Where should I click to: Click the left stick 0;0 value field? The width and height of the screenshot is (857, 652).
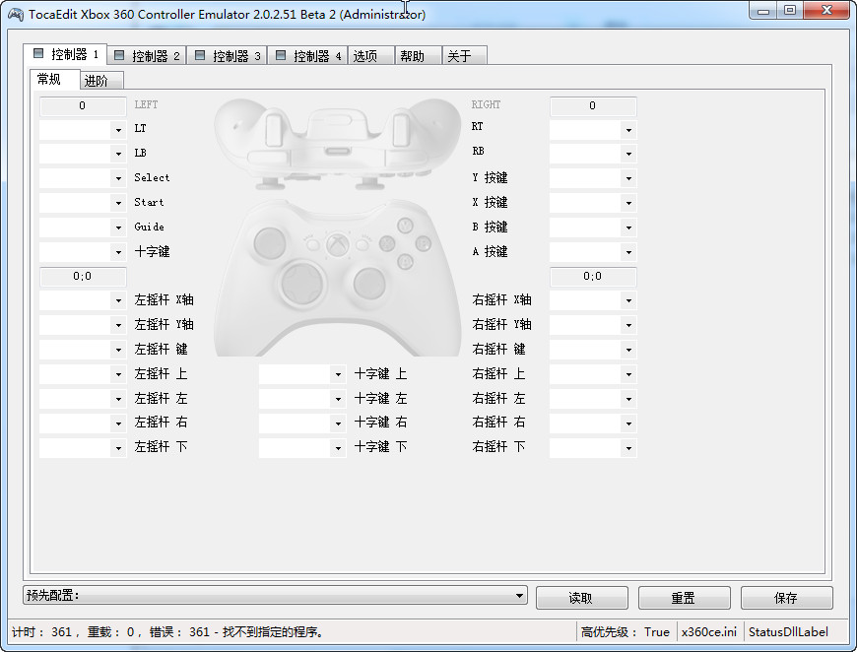pos(83,276)
